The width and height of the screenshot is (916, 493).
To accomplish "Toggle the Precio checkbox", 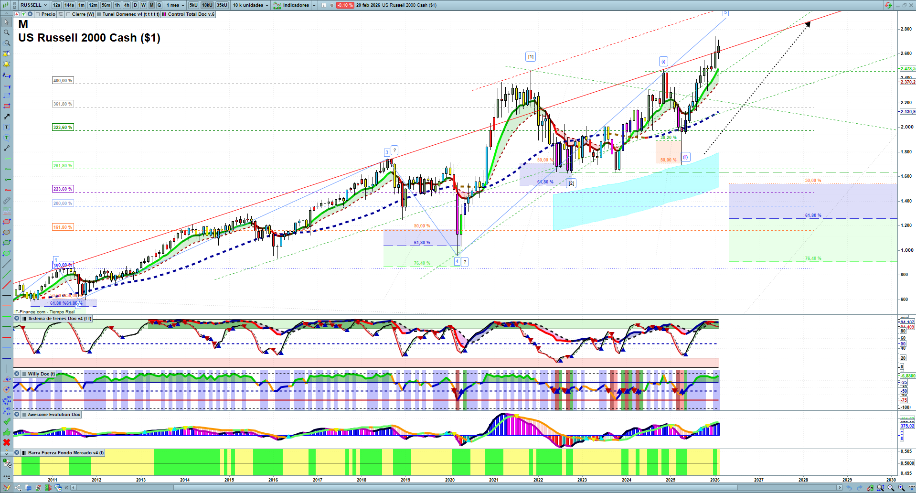I will point(38,14).
